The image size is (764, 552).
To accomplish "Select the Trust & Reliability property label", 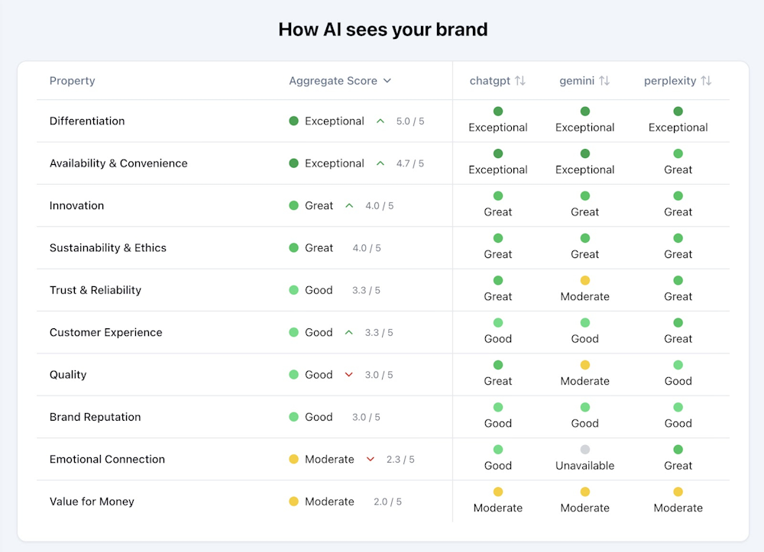I will 95,290.
